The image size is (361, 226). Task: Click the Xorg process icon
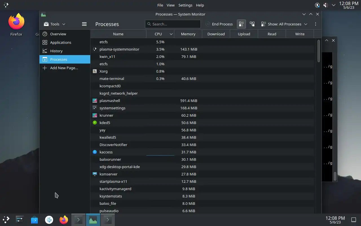[95, 71]
